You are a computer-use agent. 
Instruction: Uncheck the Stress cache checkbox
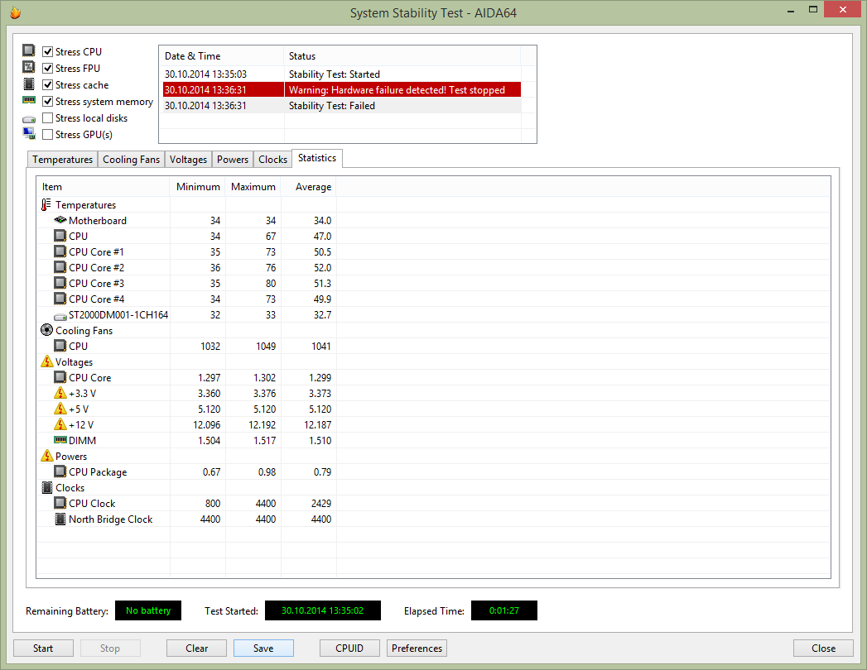[47, 84]
